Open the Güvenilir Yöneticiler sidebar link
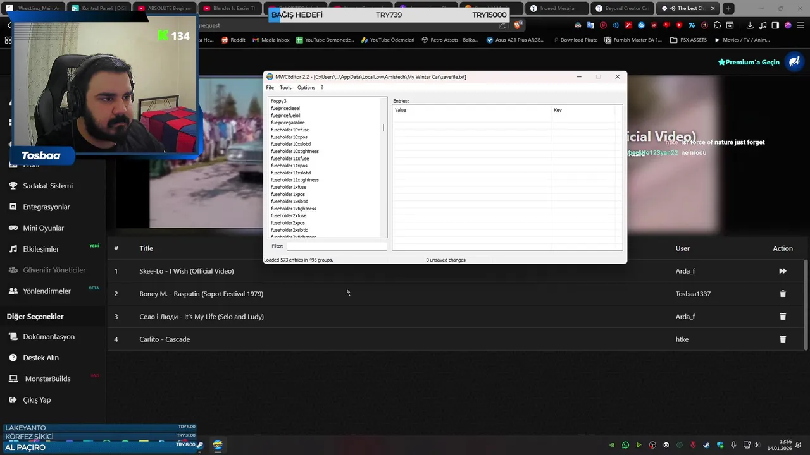The width and height of the screenshot is (810, 455). tap(54, 270)
